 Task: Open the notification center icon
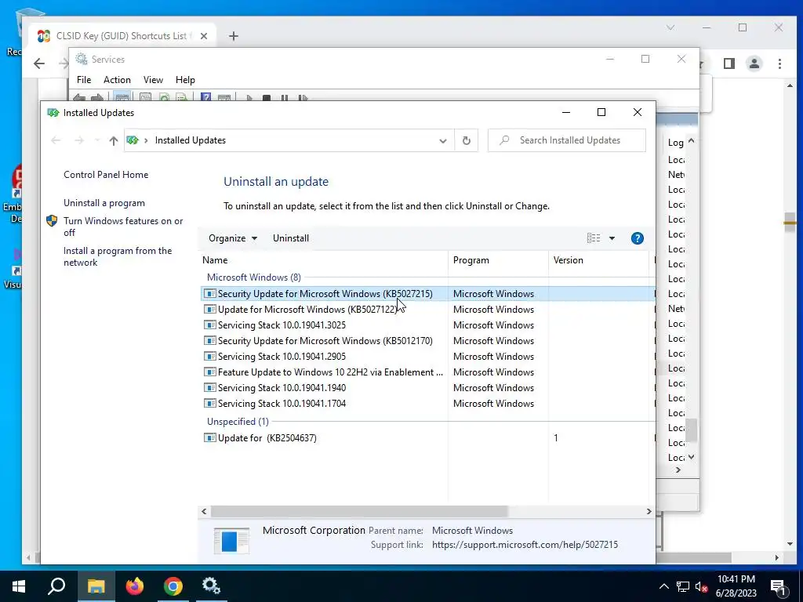pyautogui.click(x=779, y=588)
